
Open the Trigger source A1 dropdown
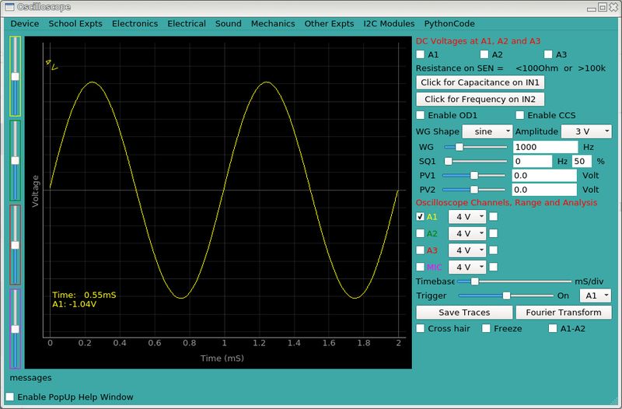click(596, 295)
